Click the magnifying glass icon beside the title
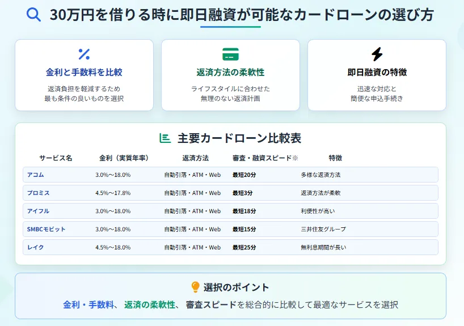464x326 pixels. tap(33, 15)
